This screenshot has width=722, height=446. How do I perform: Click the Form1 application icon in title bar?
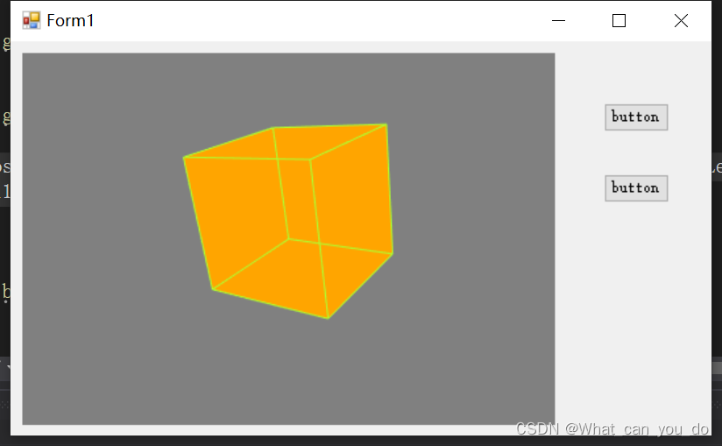(x=32, y=21)
